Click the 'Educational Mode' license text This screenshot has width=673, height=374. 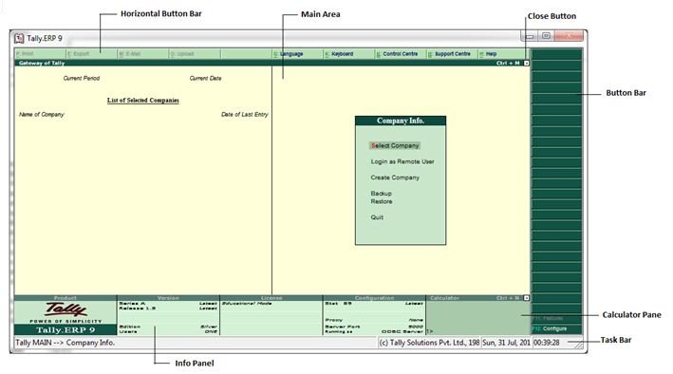[247, 303]
